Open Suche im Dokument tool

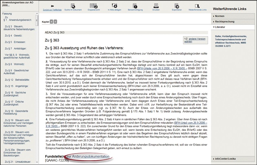point(73,7)
